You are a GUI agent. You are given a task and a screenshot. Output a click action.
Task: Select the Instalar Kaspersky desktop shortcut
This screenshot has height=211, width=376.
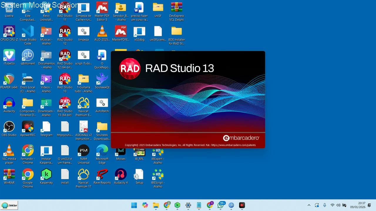46,154
